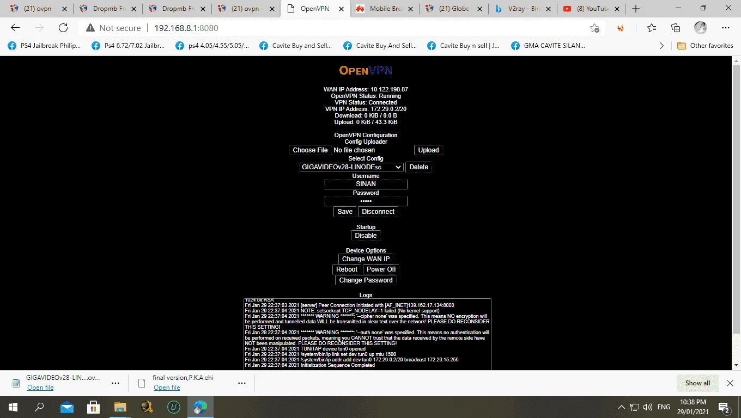The height and width of the screenshot is (418, 741).
Task: Open the Collections icon
Action: [676, 28]
